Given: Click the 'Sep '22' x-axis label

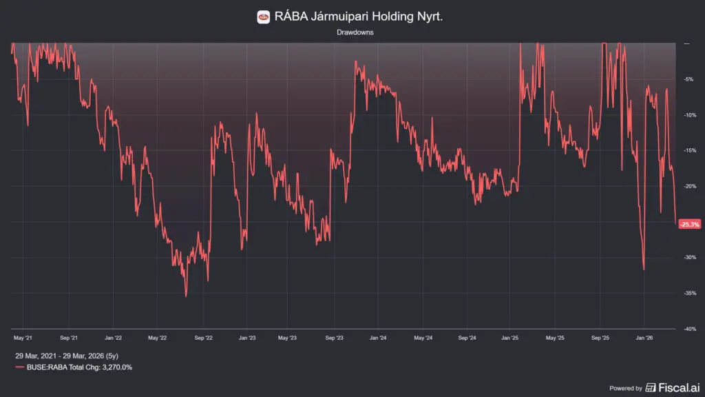Looking at the screenshot, I should [x=203, y=338].
